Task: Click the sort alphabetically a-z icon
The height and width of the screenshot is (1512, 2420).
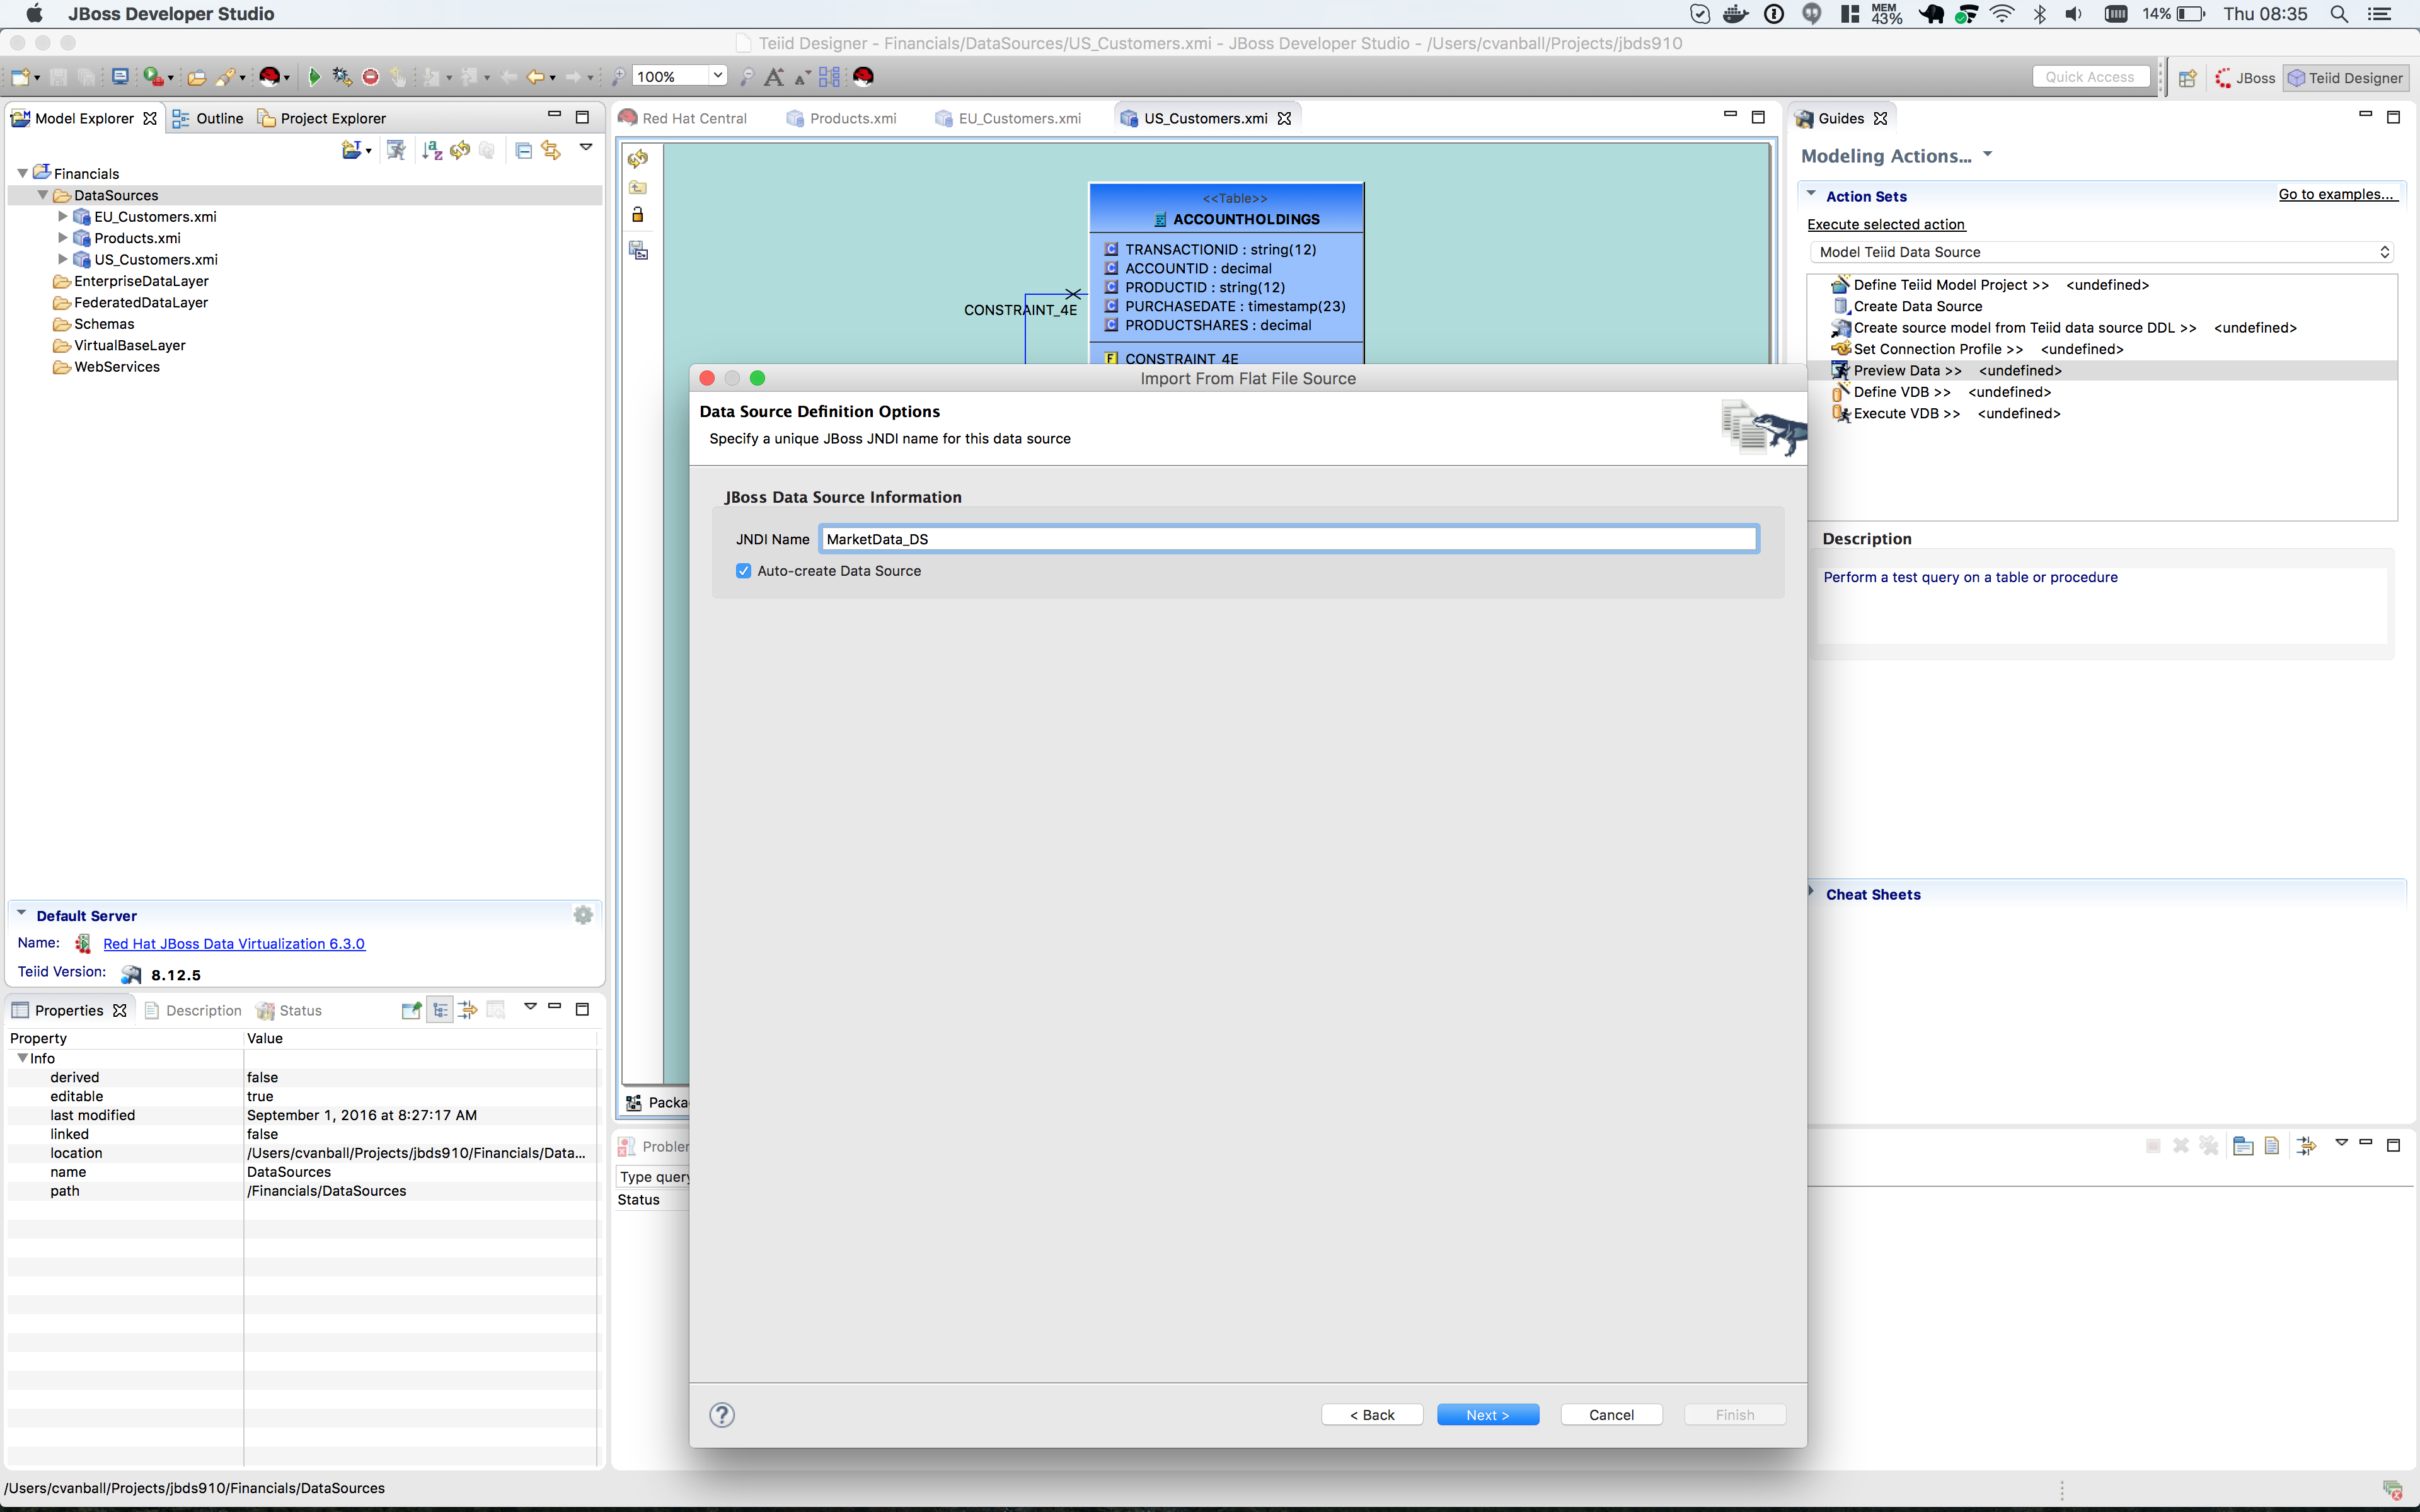Action: coord(432,151)
